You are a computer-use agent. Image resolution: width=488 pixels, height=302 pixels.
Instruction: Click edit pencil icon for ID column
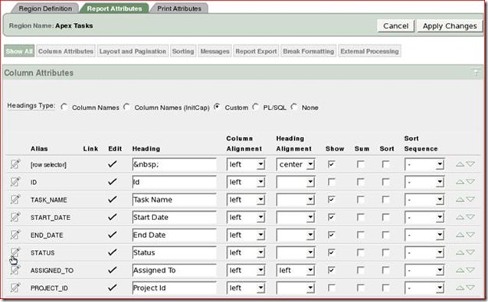click(15, 181)
